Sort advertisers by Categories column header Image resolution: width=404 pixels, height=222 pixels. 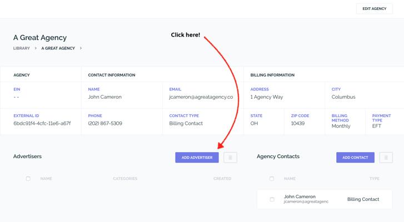point(125,179)
